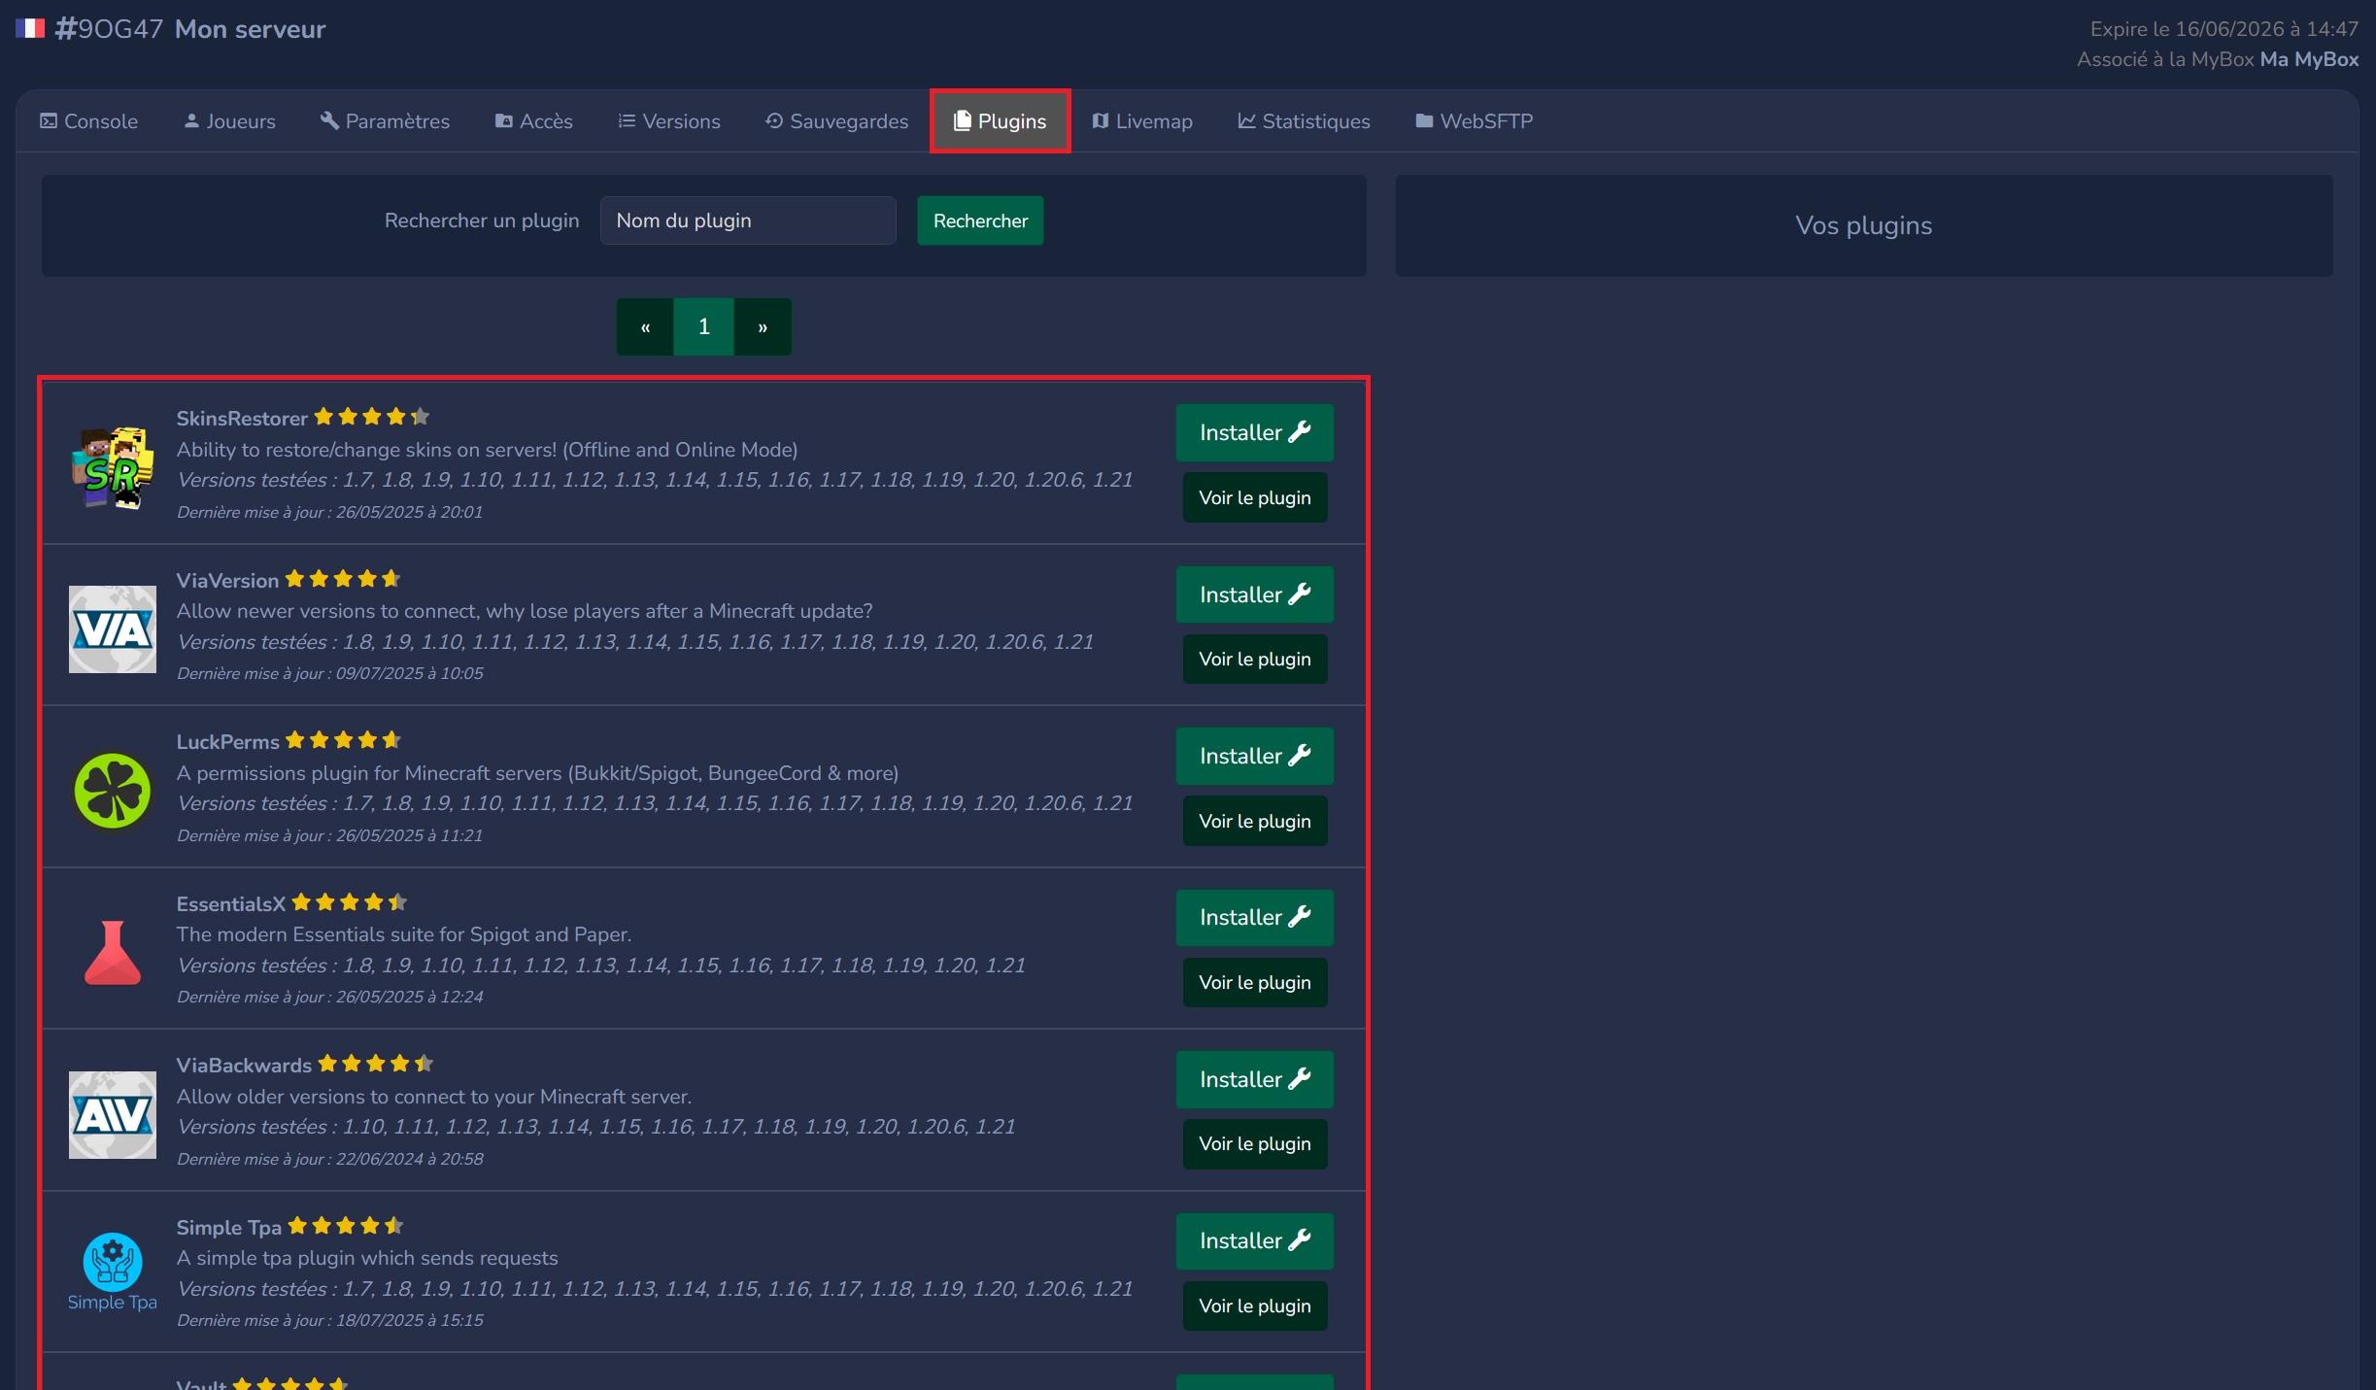
Task: Install the SkinsRestorer plugin
Action: pyautogui.click(x=1254, y=432)
